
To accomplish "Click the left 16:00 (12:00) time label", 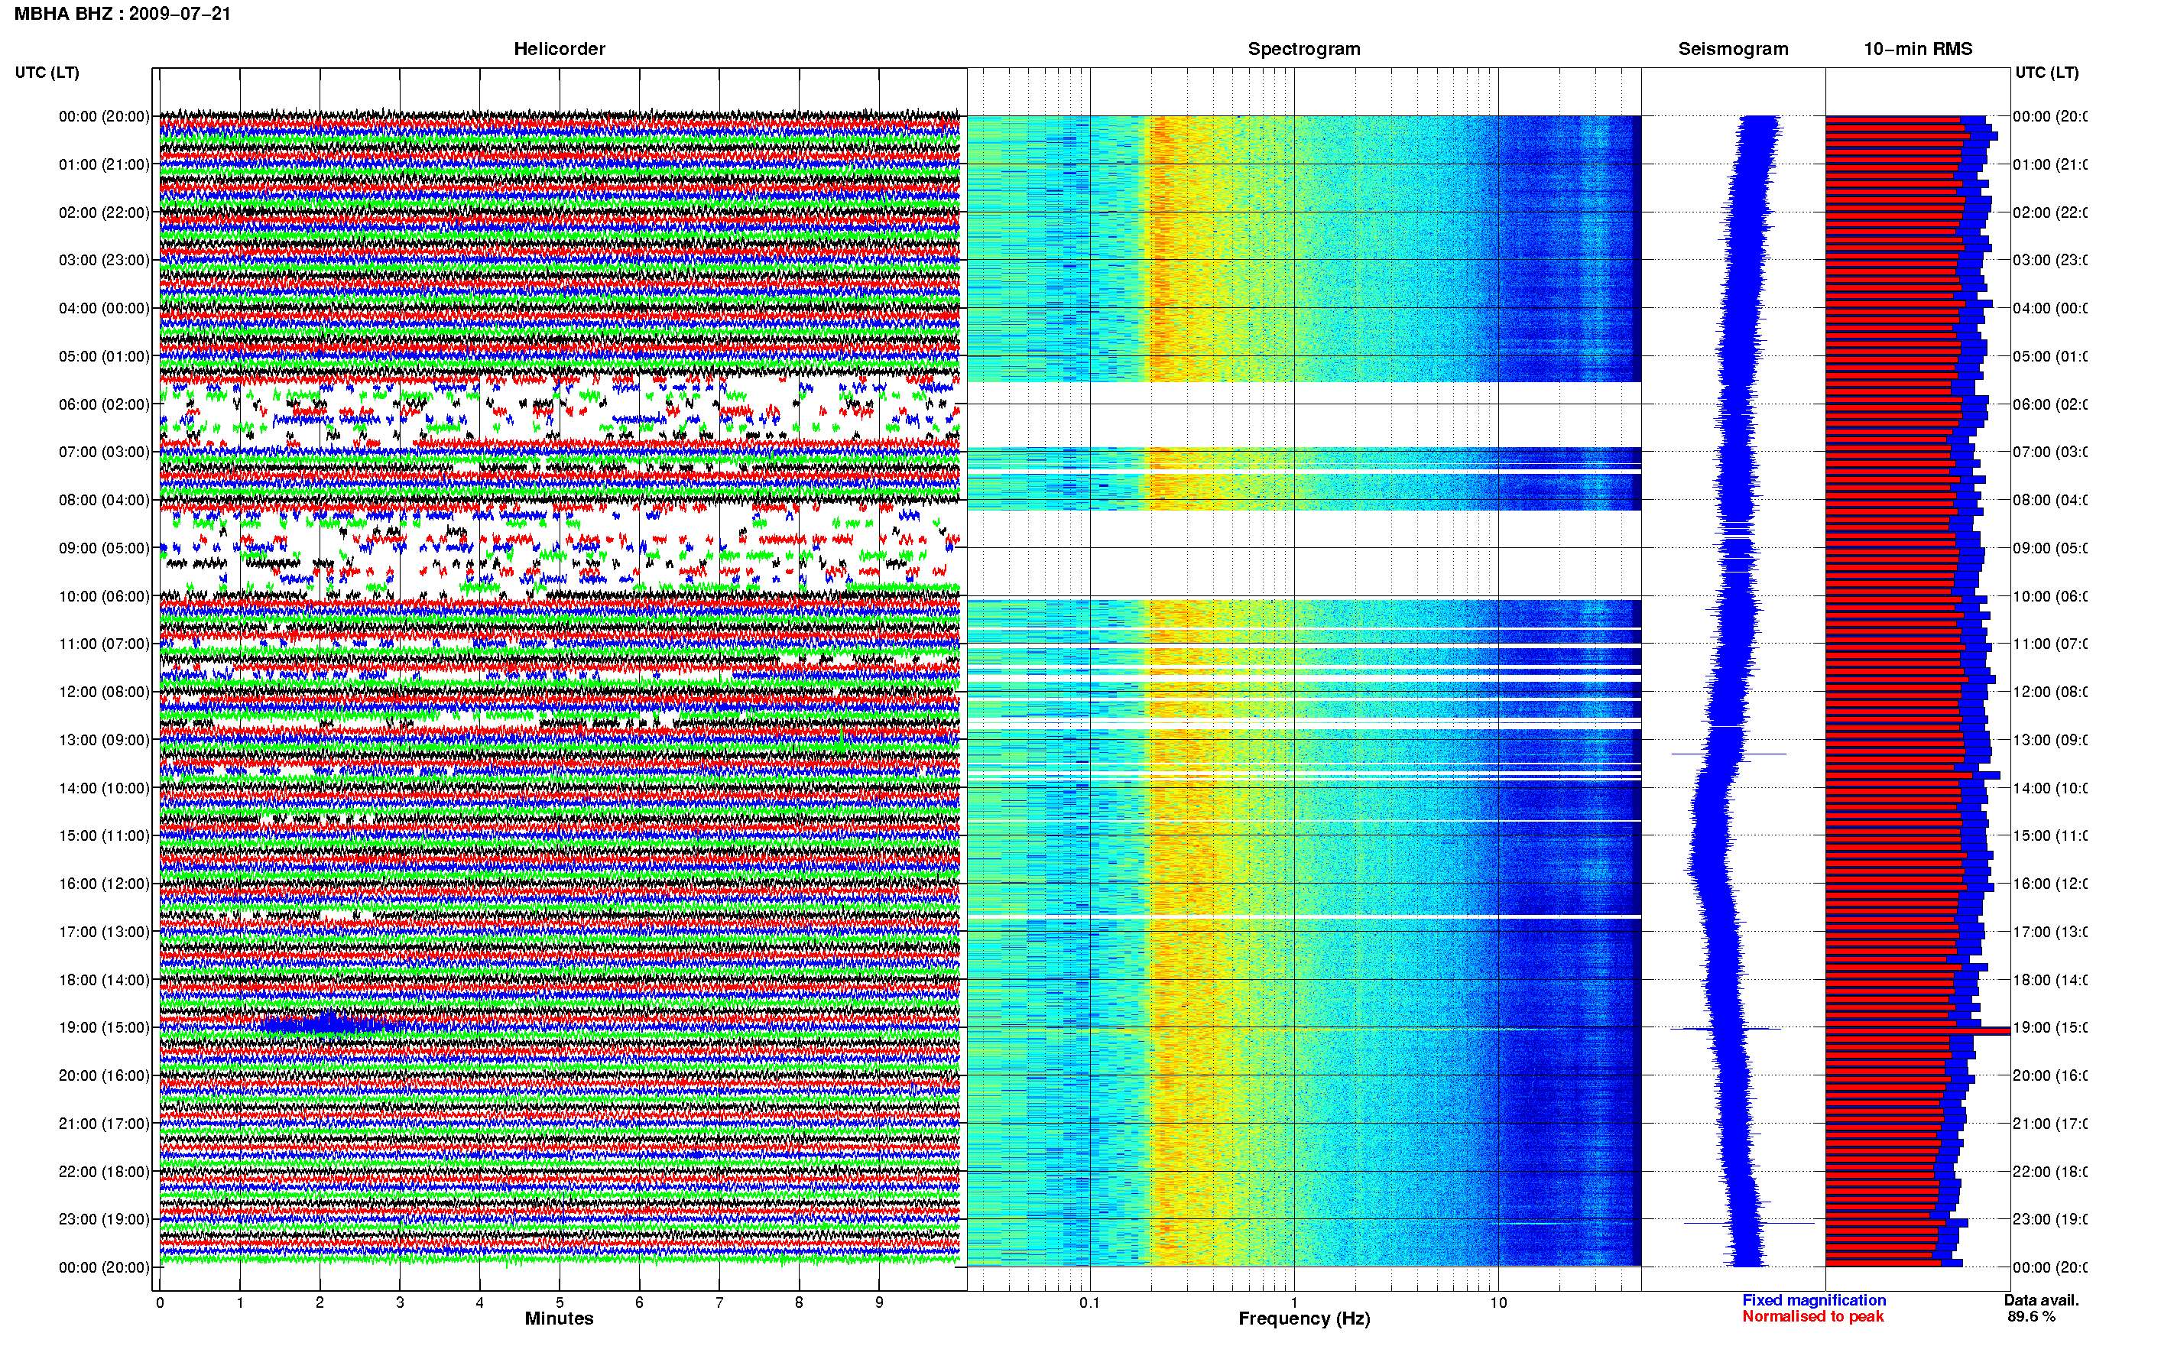I will tap(104, 884).
